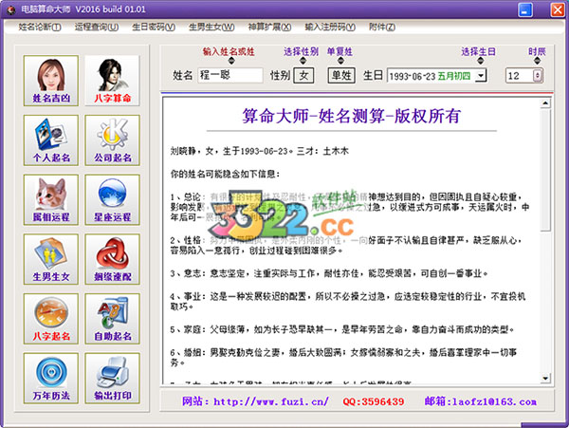Viewport: 569px width, 428px height.
Task: Adjust the 时辰 hour spinner arrows
Action: click(538, 76)
